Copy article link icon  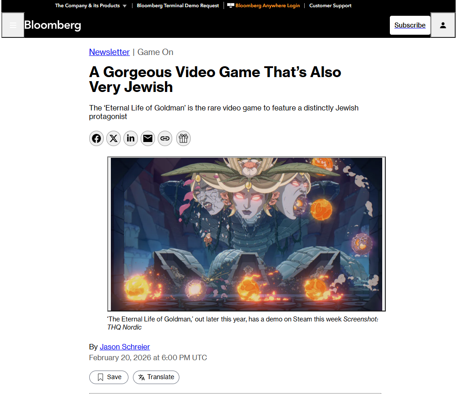tap(165, 138)
